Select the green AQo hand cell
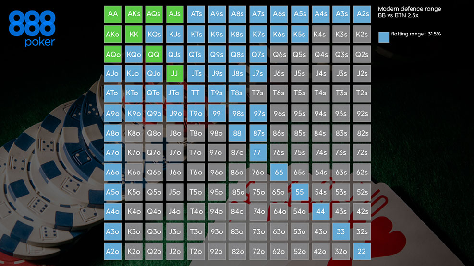 (x=113, y=54)
